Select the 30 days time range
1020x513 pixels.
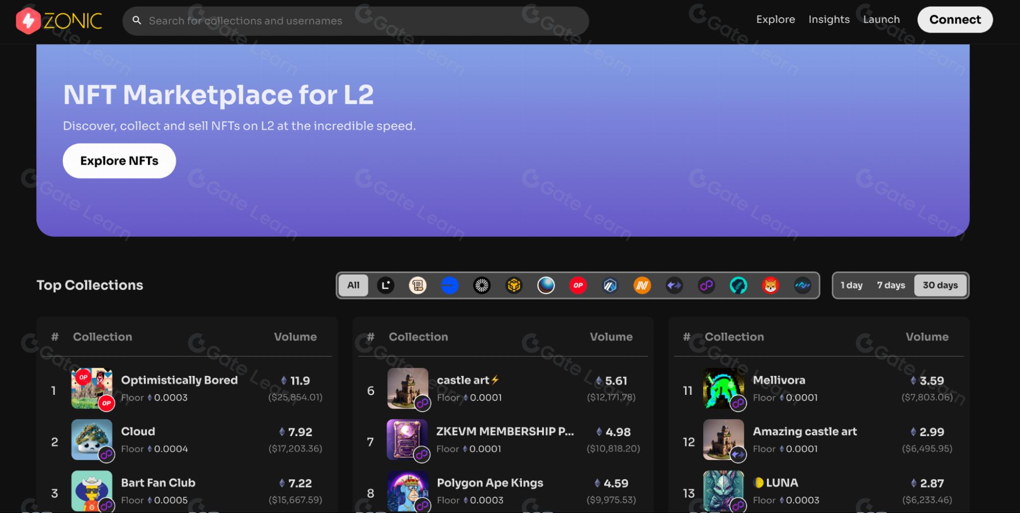point(940,285)
